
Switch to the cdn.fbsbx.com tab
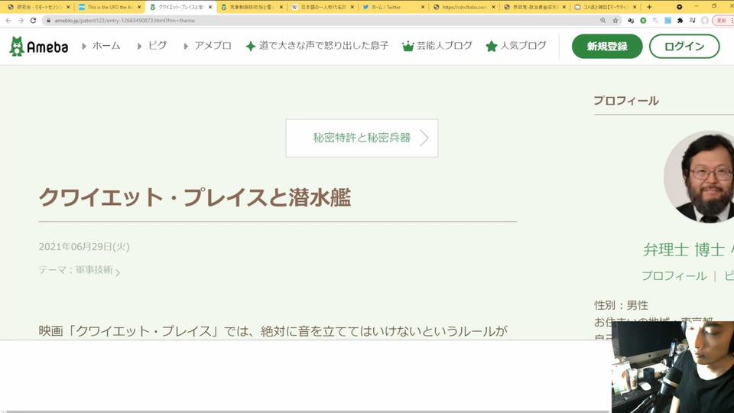pos(464,7)
